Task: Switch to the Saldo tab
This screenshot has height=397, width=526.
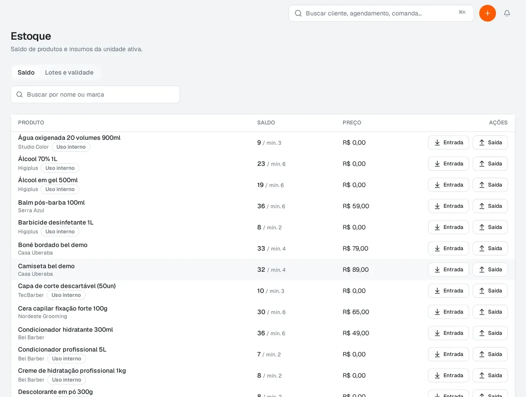Action: [x=26, y=72]
